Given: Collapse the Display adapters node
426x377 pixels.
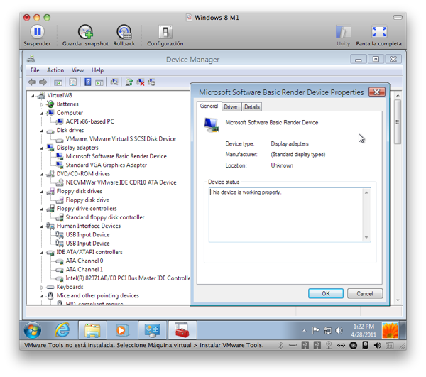Looking at the screenshot, I should coord(42,148).
